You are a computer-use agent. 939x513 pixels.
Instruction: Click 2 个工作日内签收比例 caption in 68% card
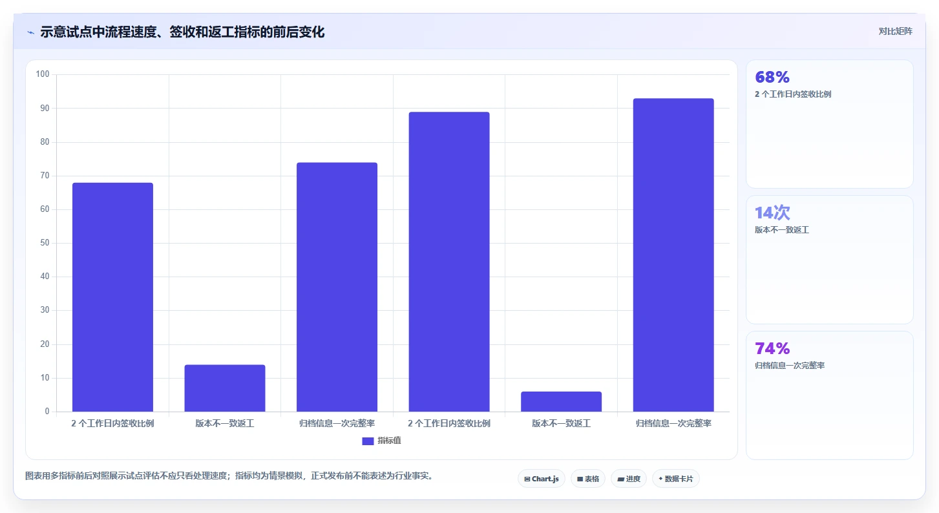(793, 94)
